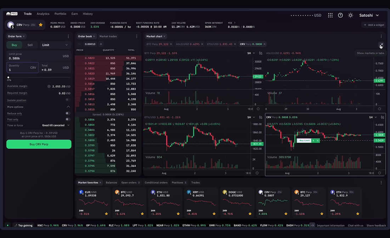The height and width of the screenshot is (238, 390).
Task: Click the collapse charts layout icon
Action: coord(381,45)
